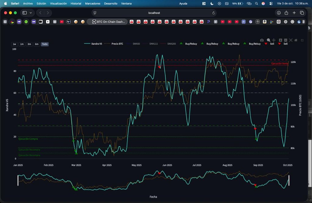Show the SMA50 trace via legend
The height and width of the screenshot is (203, 312).
(x=133, y=44)
